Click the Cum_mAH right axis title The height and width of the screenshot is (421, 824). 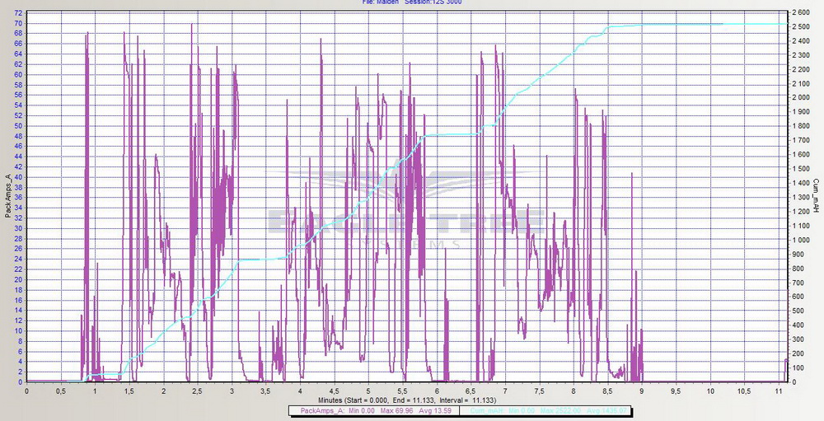tap(816, 196)
